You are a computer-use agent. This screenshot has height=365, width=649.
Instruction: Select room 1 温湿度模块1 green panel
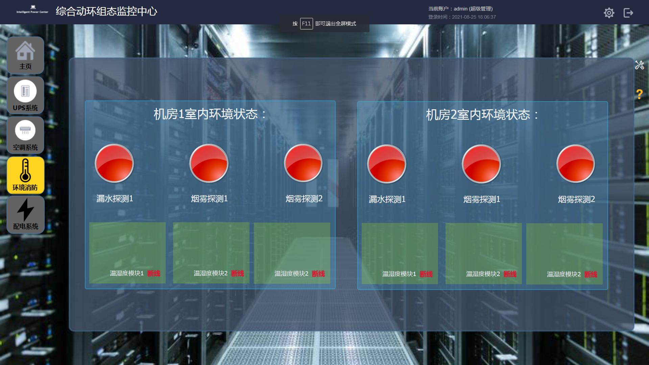tap(127, 253)
